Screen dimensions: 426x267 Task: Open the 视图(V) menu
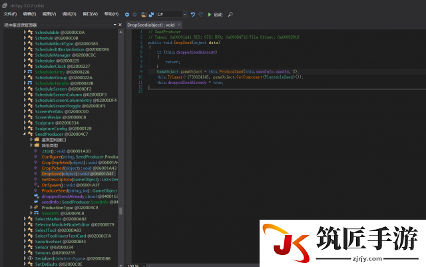pyautogui.click(x=49, y=14)
